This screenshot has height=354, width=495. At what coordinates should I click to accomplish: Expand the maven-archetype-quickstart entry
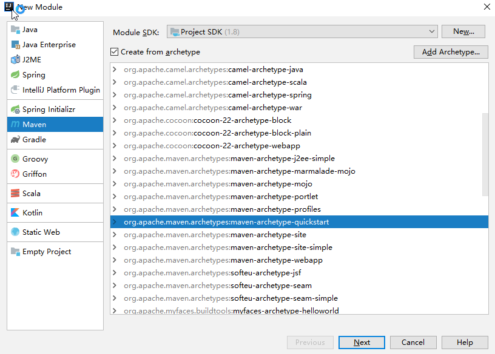click(115, 221)
